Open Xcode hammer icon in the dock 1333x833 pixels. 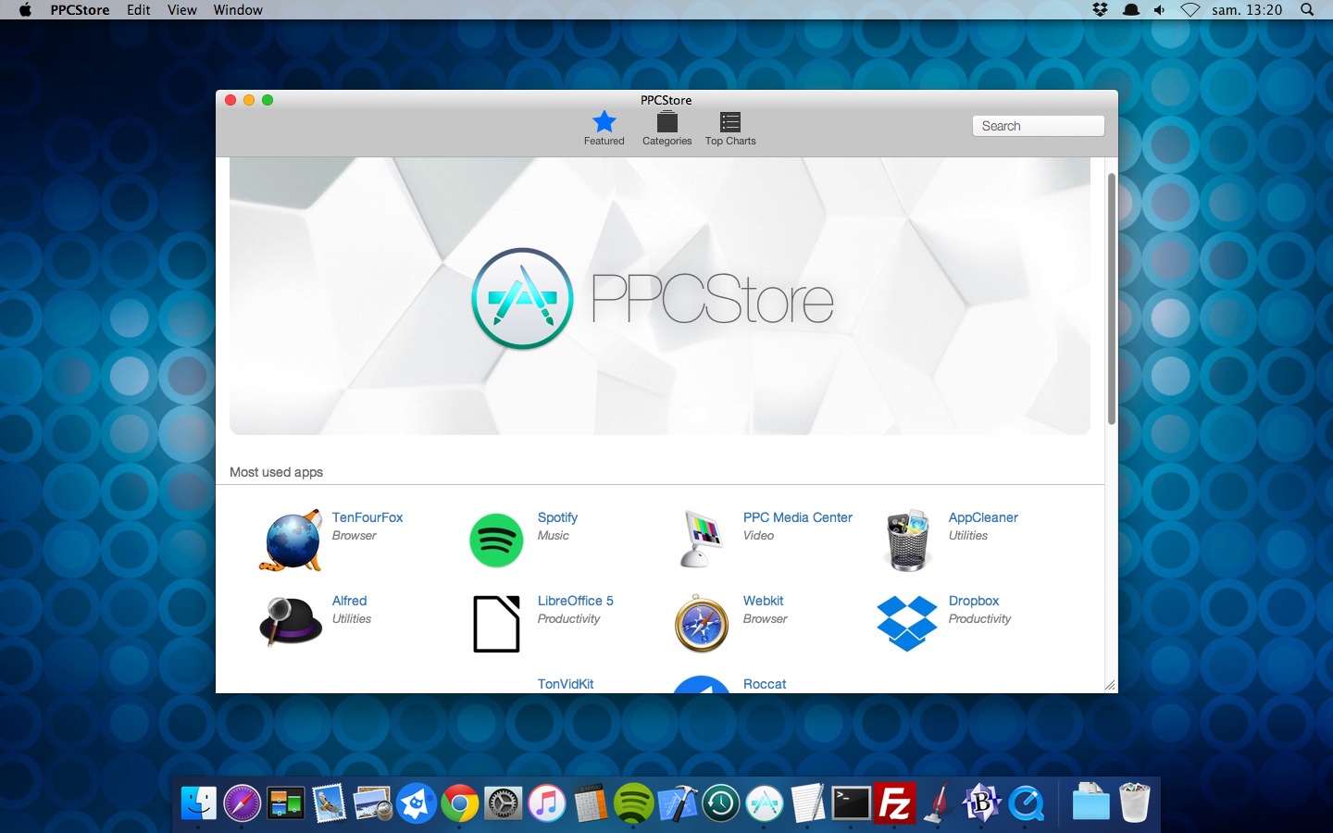pyautogui.click(x=678, y=802)
